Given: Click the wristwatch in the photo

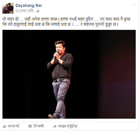Looking at the screenshot, I should (59, 60).
